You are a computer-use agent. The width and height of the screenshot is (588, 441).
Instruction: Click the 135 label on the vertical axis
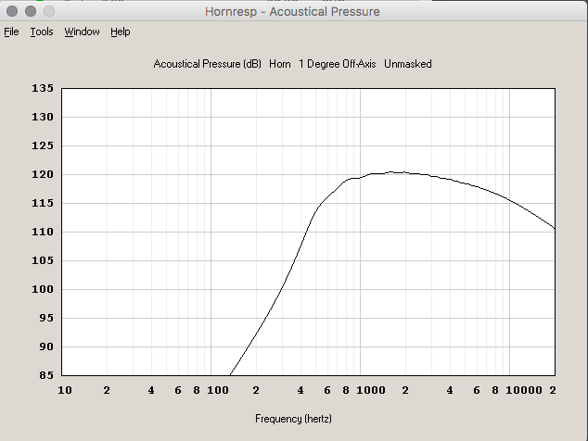44,89
